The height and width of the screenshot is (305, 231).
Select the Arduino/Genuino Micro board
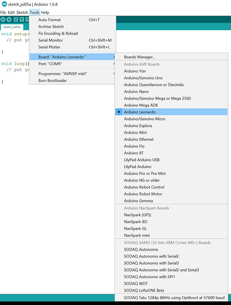(x=171, y=118)
